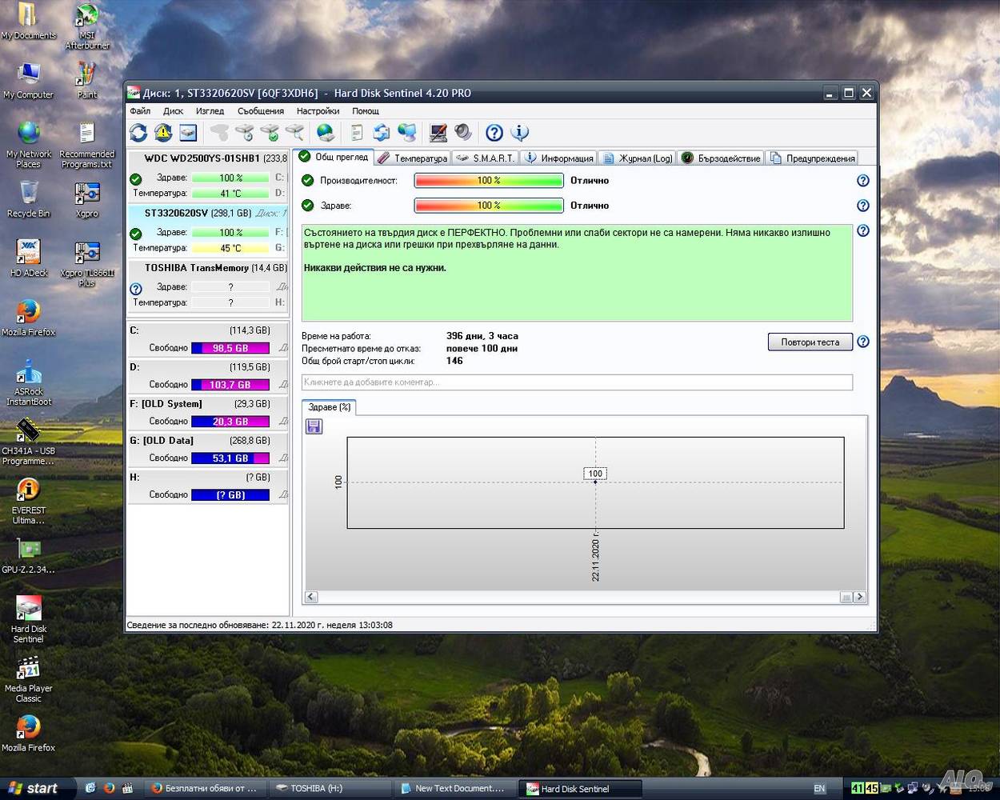Open GPU-Z desktop icon
This screenshot has height=800, width=1000.
click(28, 556)
